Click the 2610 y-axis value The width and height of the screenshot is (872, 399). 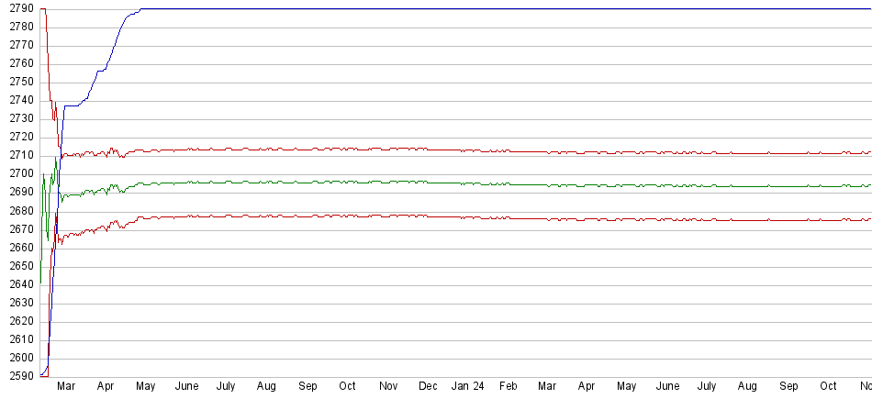pos(18,339)
